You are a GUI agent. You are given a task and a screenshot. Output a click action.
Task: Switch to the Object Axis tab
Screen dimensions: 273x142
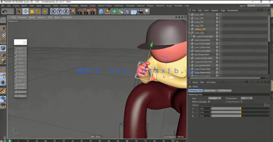click(x=210, y=91)
